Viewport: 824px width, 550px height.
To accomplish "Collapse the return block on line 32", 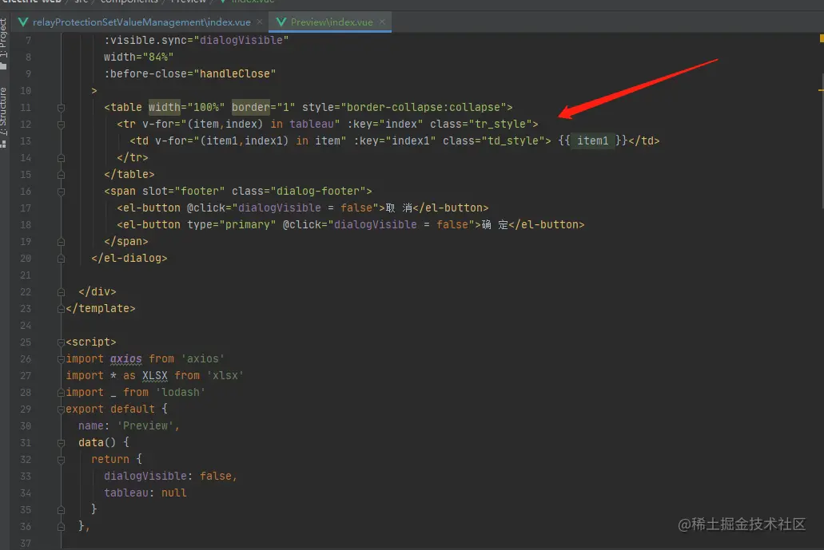I will (x=61, y=460).
